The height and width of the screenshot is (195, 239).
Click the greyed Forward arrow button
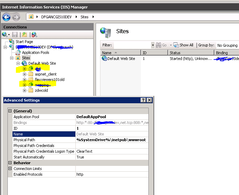[x=16, y=17]
